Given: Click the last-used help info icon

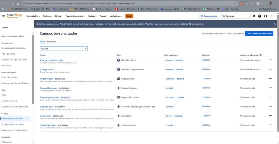Looking at the screenshot, I should pos(261,55).
